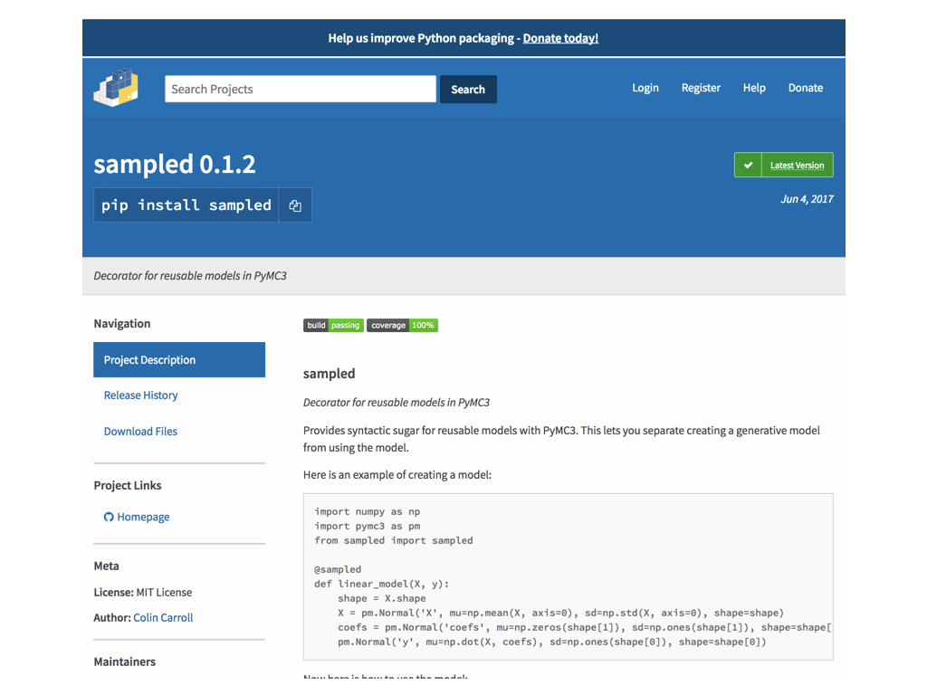Open the Download Files tab
This screenshot has height=695, width=927.
pyautogui.click(x=140, y=432)
